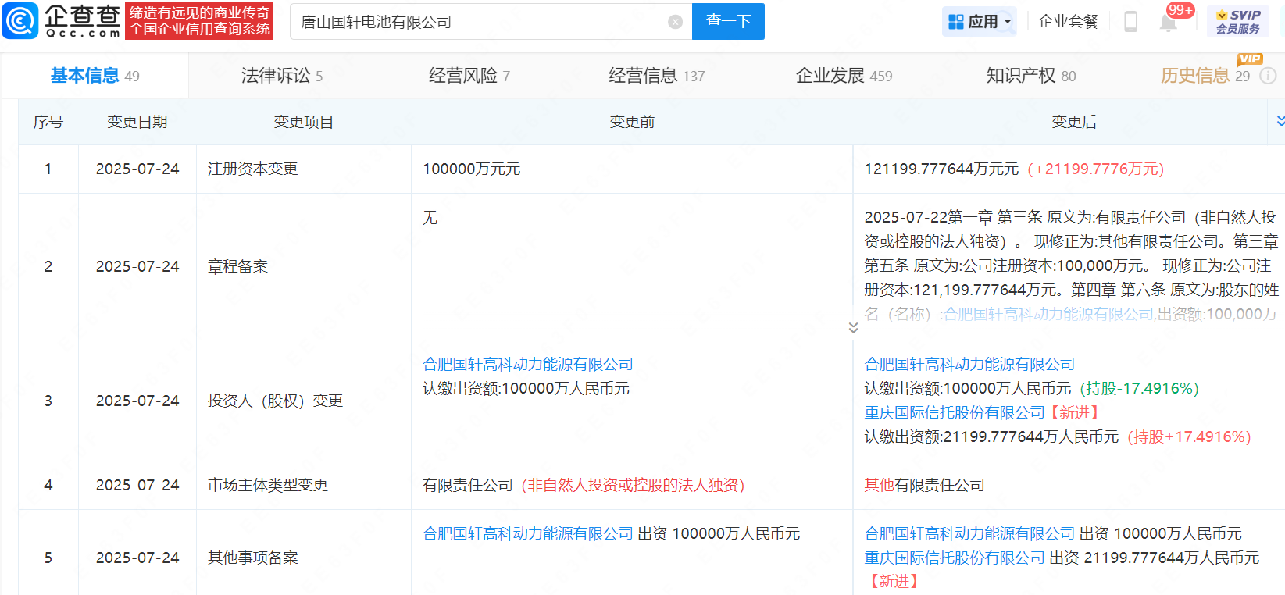Image resolution: width=1285 pixels, height=595 pixels.
Task: Open the mobile phone app icon
Action: point(1130,22)
